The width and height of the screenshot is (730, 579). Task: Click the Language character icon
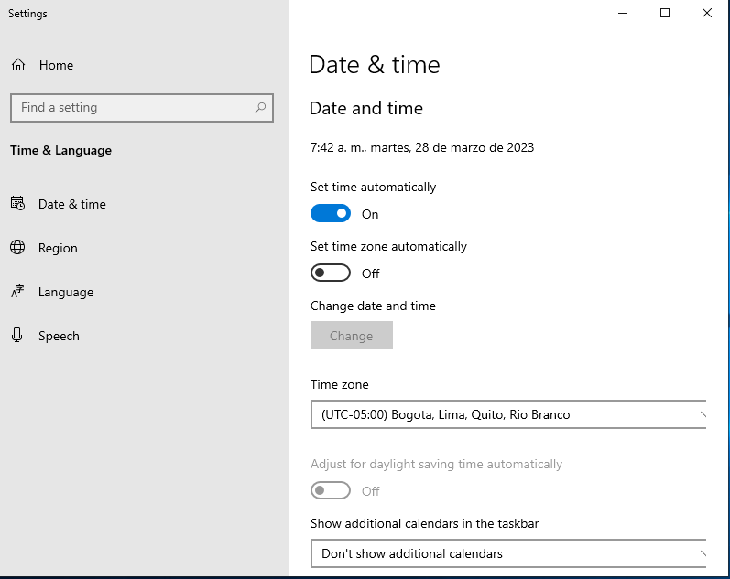(17, 292)
